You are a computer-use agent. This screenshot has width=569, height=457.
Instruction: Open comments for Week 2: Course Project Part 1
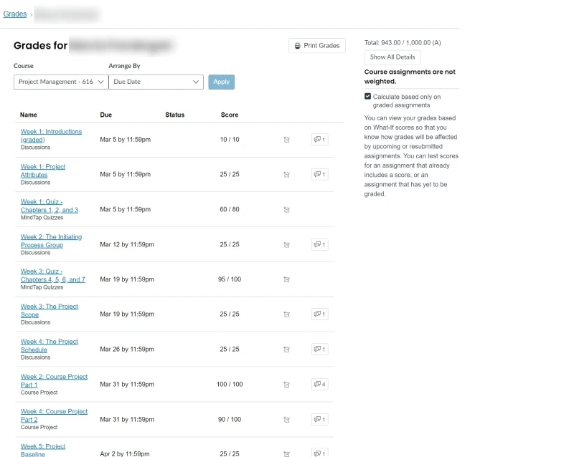(319, 385)
